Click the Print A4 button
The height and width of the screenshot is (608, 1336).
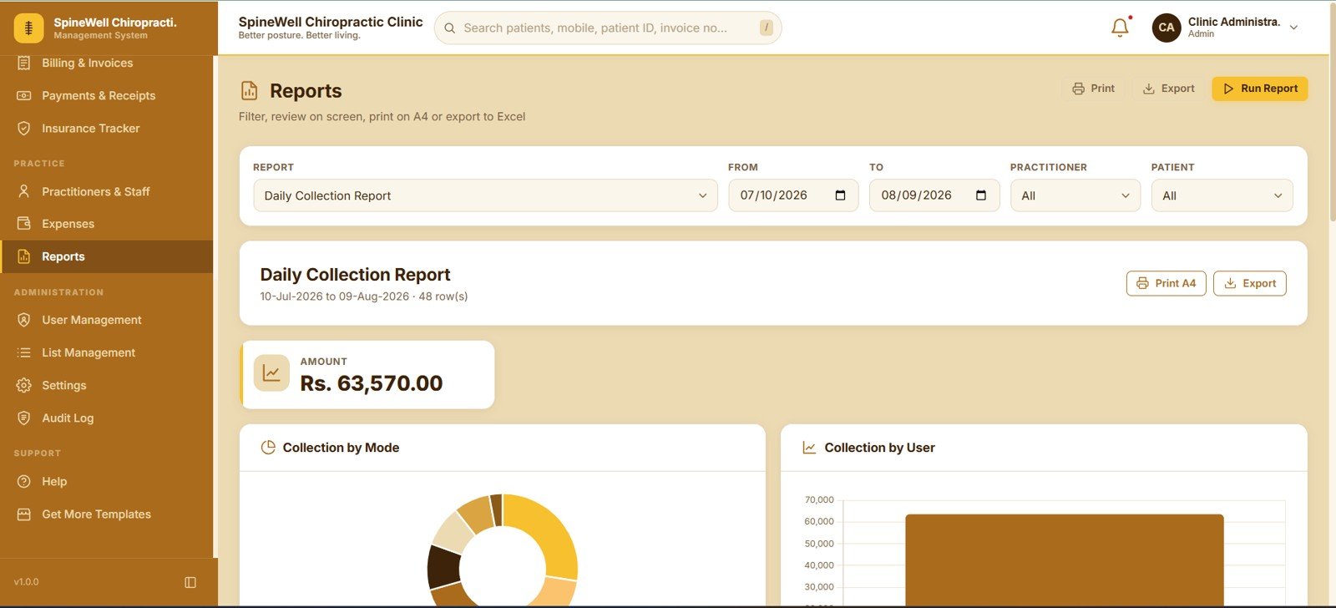click(1166, 283)
